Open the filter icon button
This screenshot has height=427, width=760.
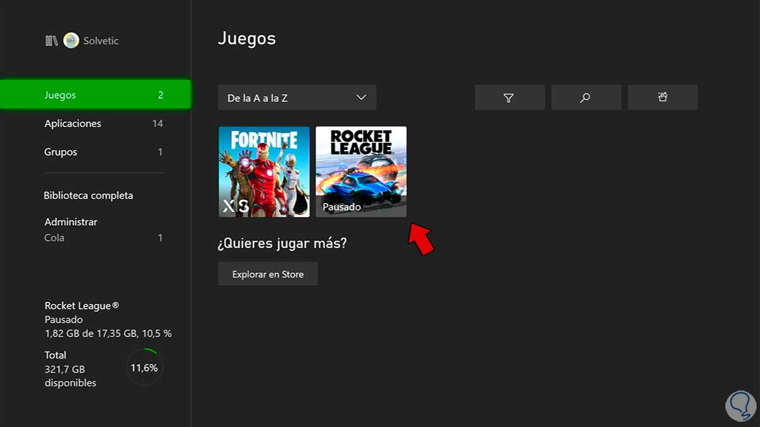point(510,97)
